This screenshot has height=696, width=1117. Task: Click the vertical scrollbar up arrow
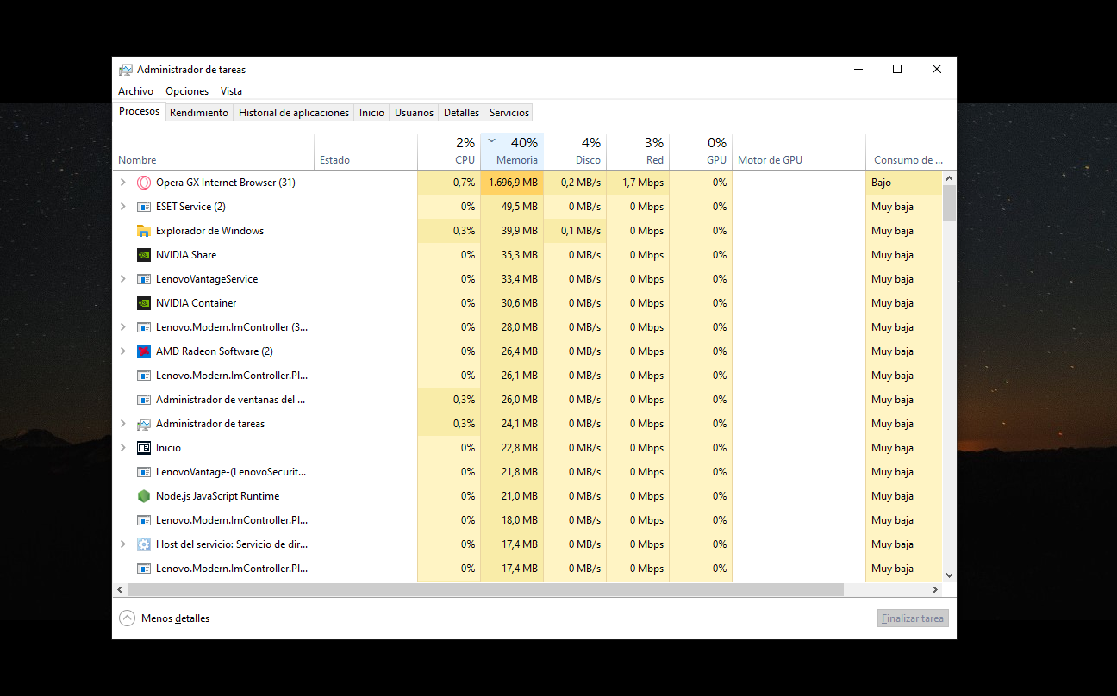pos(949,178)
